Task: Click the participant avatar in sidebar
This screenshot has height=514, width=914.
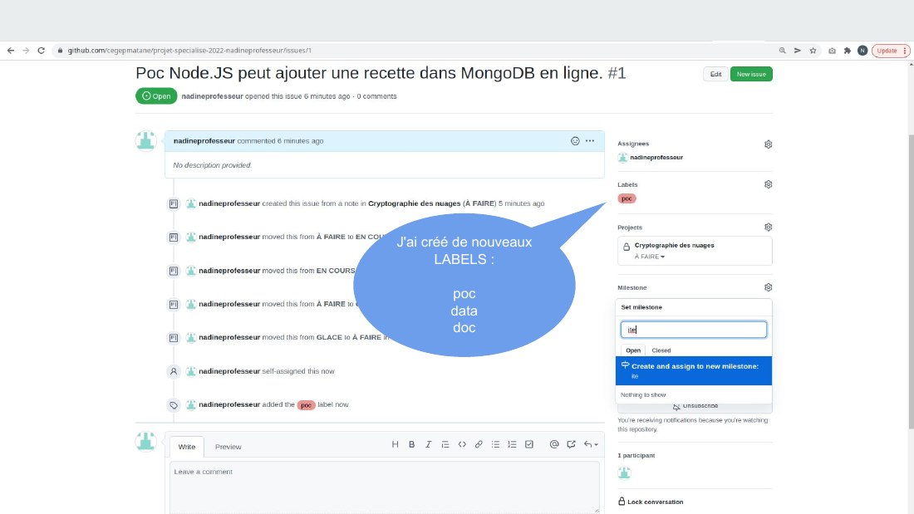Action: pos(624,472)
